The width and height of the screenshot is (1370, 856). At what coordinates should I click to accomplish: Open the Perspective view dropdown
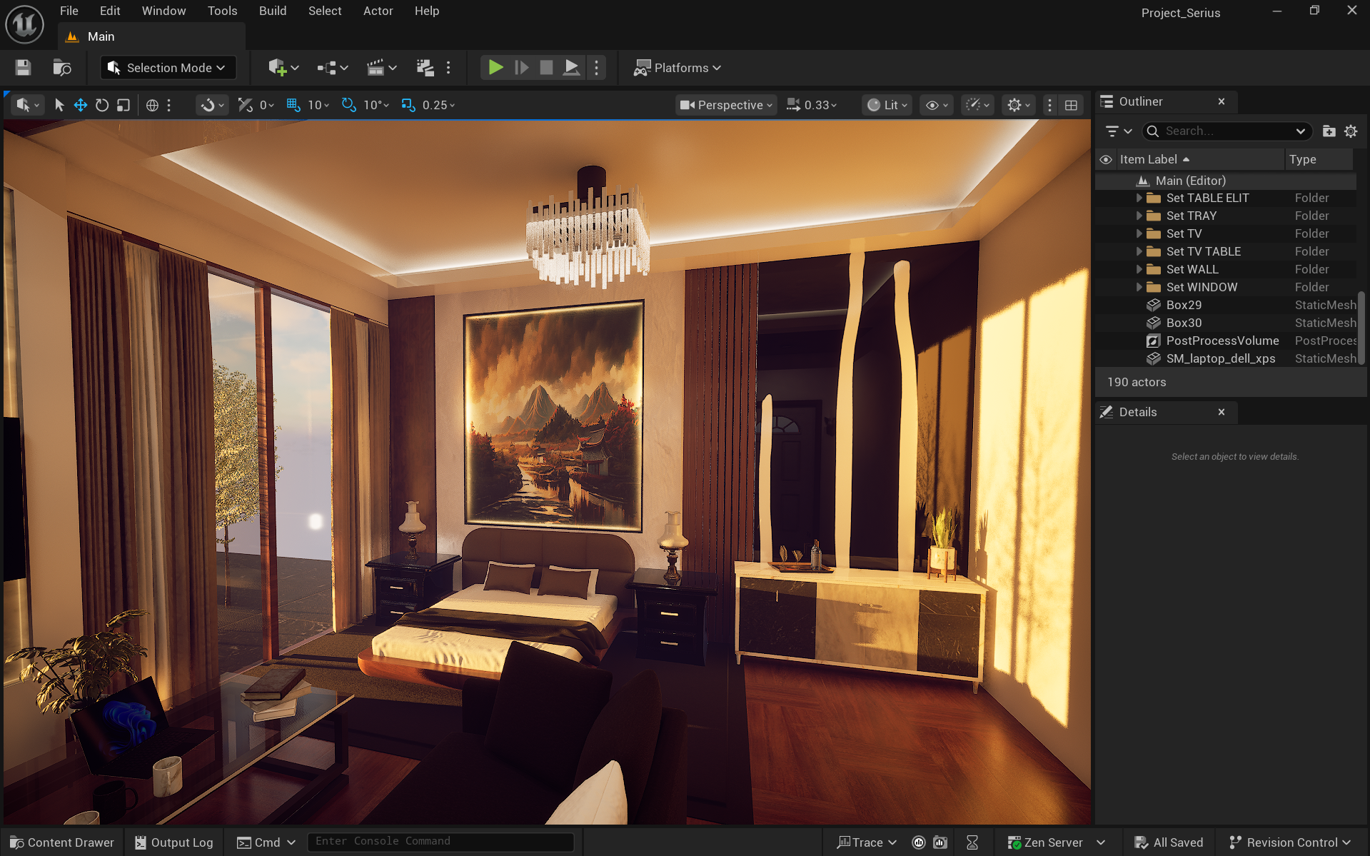point(726,105)
